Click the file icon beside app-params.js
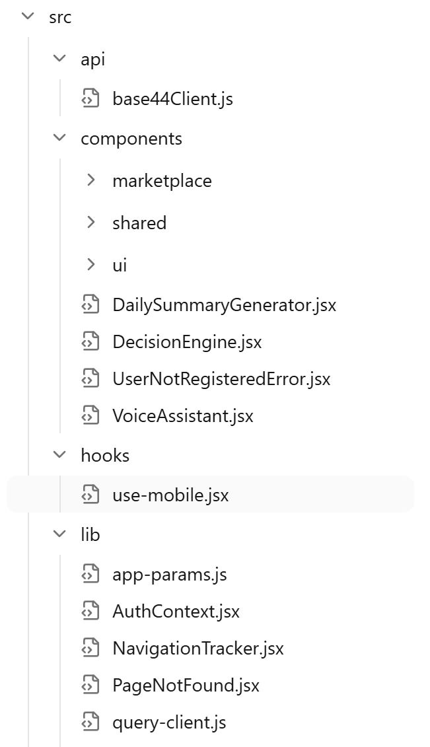This screenshot has width=430, height=747. point(90,573)
